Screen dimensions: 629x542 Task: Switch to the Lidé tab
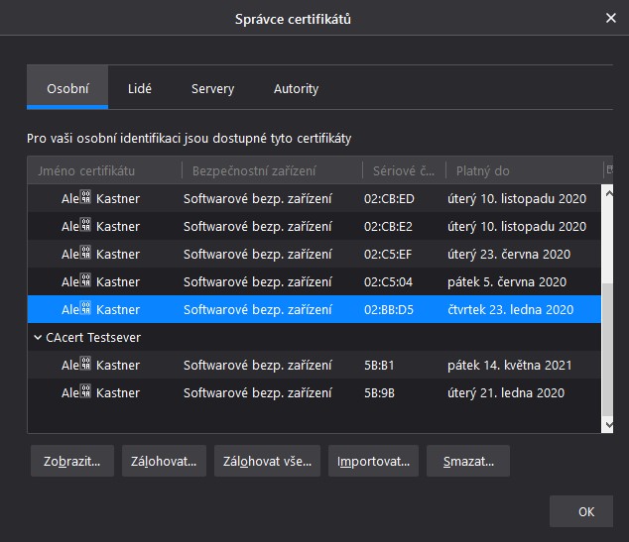click(x=140, y=88)
